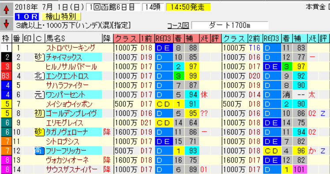
Task: Click the 降 column header
Action: pyautogui.click(x=108, y=38)
